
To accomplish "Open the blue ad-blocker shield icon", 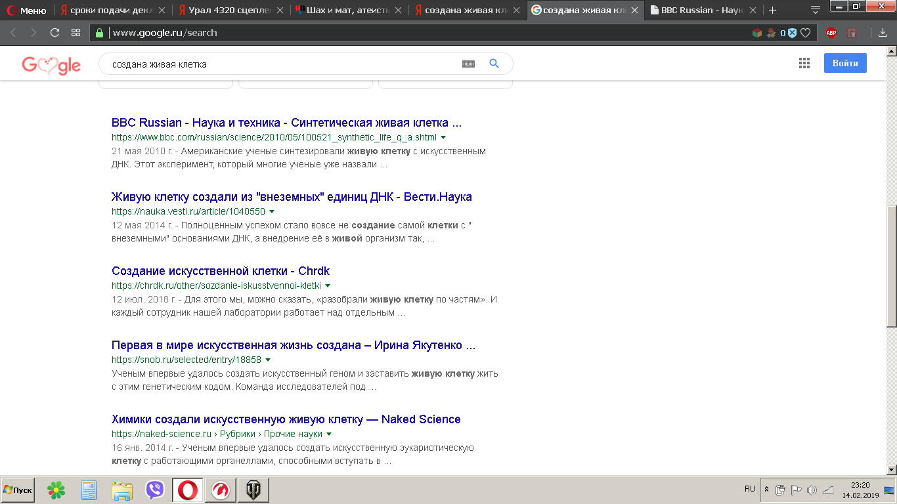I will pos(793,33).
